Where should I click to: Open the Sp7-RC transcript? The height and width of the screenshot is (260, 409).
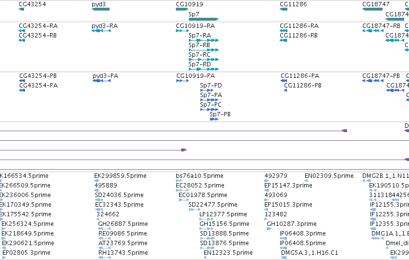199,55
